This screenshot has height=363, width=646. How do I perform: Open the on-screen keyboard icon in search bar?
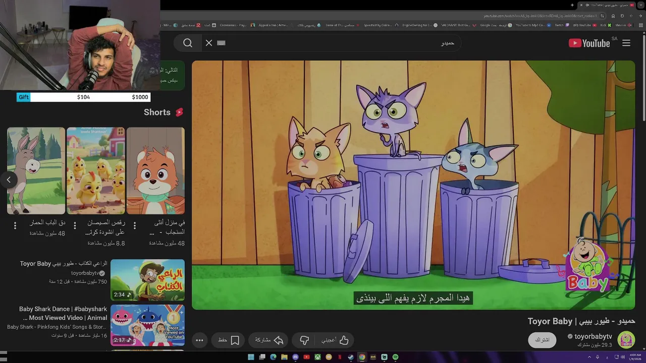tap(221, 43)
